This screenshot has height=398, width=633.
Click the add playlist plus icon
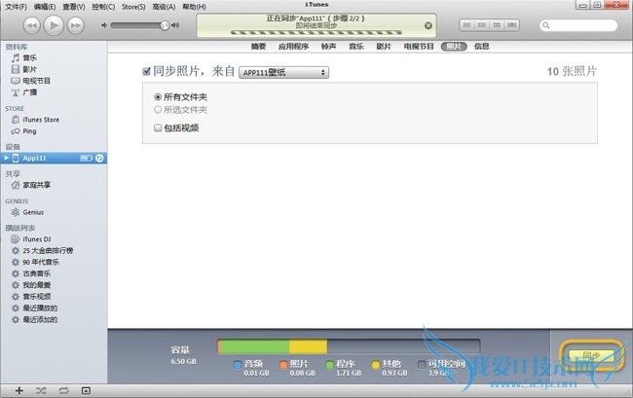[x=19, y=390]
